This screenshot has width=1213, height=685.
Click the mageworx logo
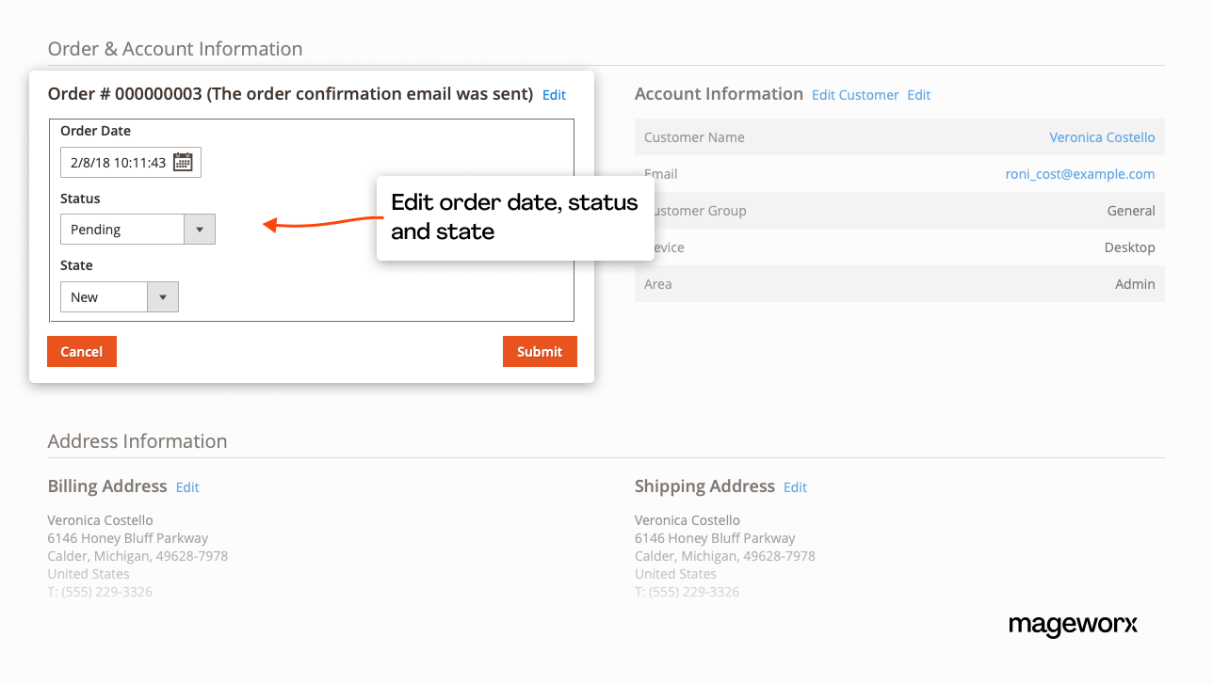tap(1073, 625)
